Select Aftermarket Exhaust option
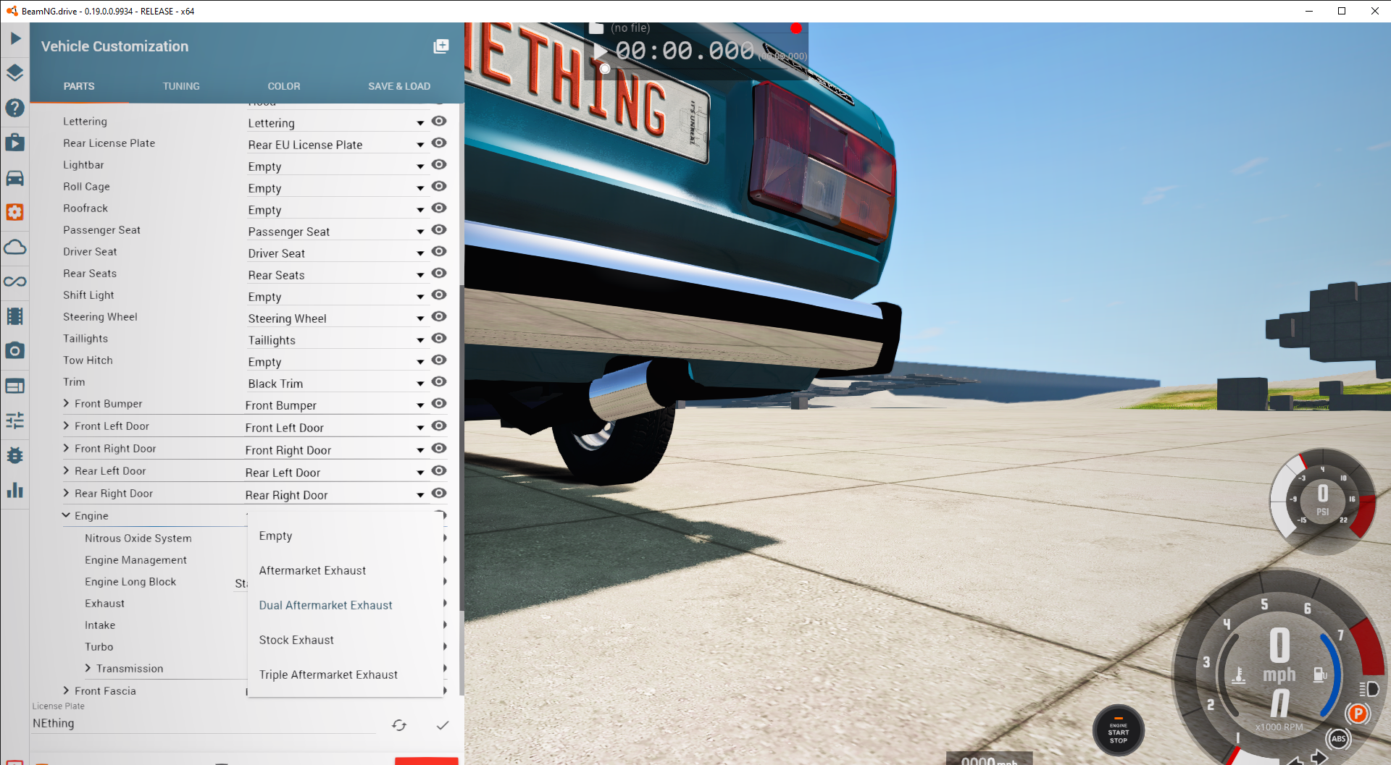1391x765 pixels. (346, 570)
